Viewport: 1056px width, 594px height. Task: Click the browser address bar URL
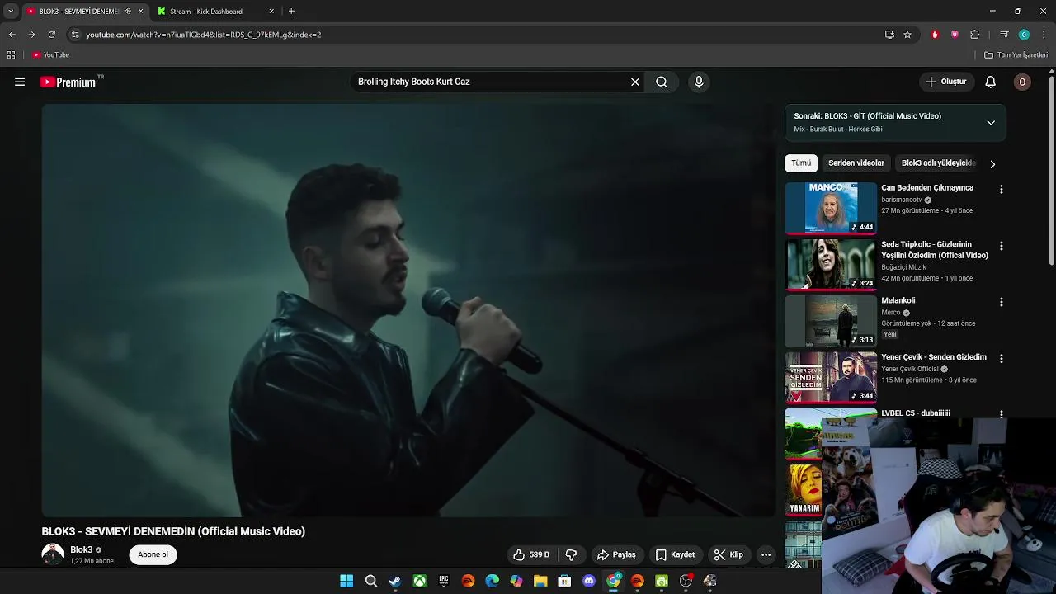[x=204, y=35]
